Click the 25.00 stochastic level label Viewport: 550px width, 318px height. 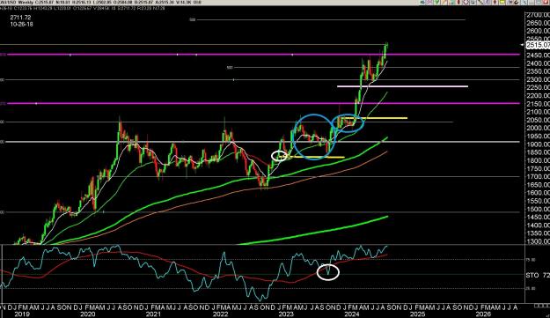pyautogui.click(x=531, y=289)
